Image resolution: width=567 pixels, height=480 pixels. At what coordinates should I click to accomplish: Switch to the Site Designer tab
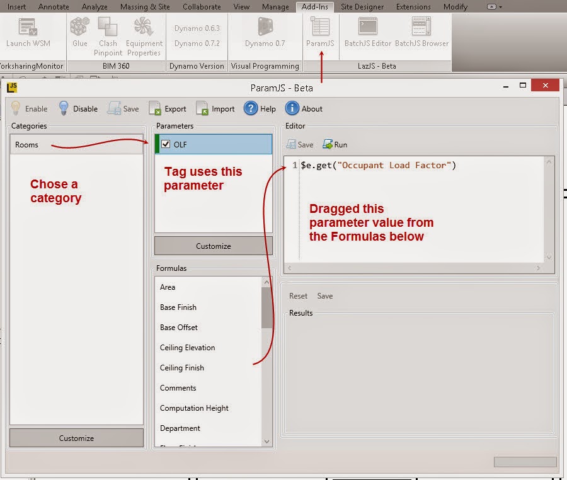coord(362,6)
